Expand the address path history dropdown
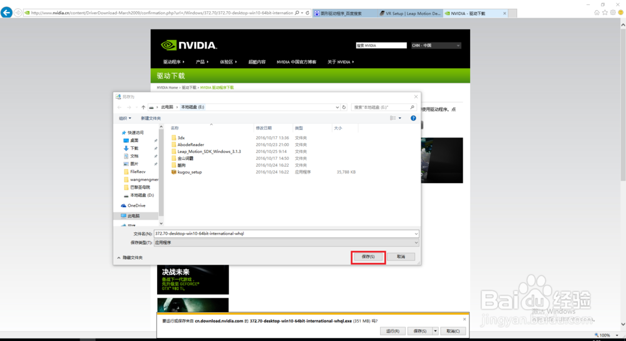The width and height of the screenshot is (626, 341). click(x=337, y=107)
